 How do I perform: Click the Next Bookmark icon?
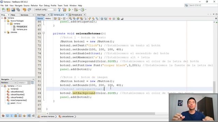point(93,19)
